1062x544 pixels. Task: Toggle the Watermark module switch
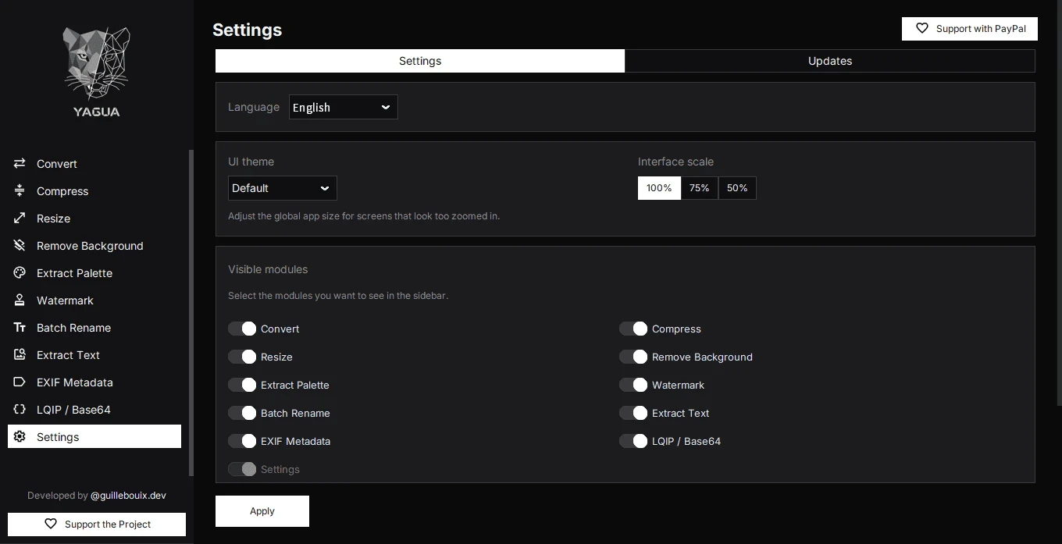click(633, 385)
